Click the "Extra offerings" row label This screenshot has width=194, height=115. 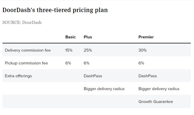[18, 76]
